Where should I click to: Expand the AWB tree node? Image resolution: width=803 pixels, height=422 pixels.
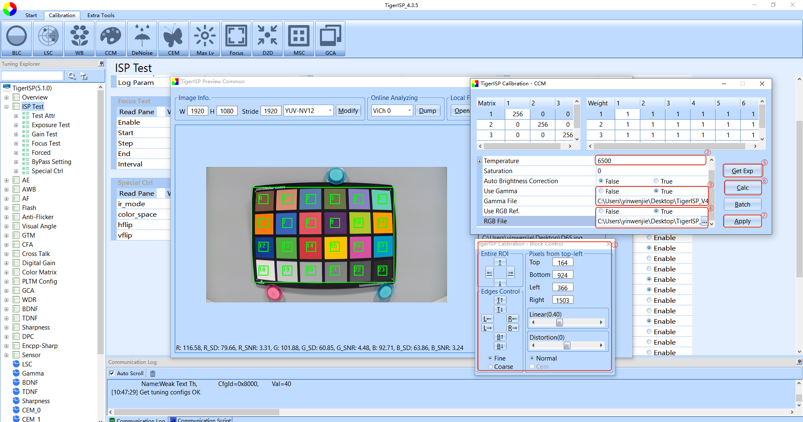6,189
